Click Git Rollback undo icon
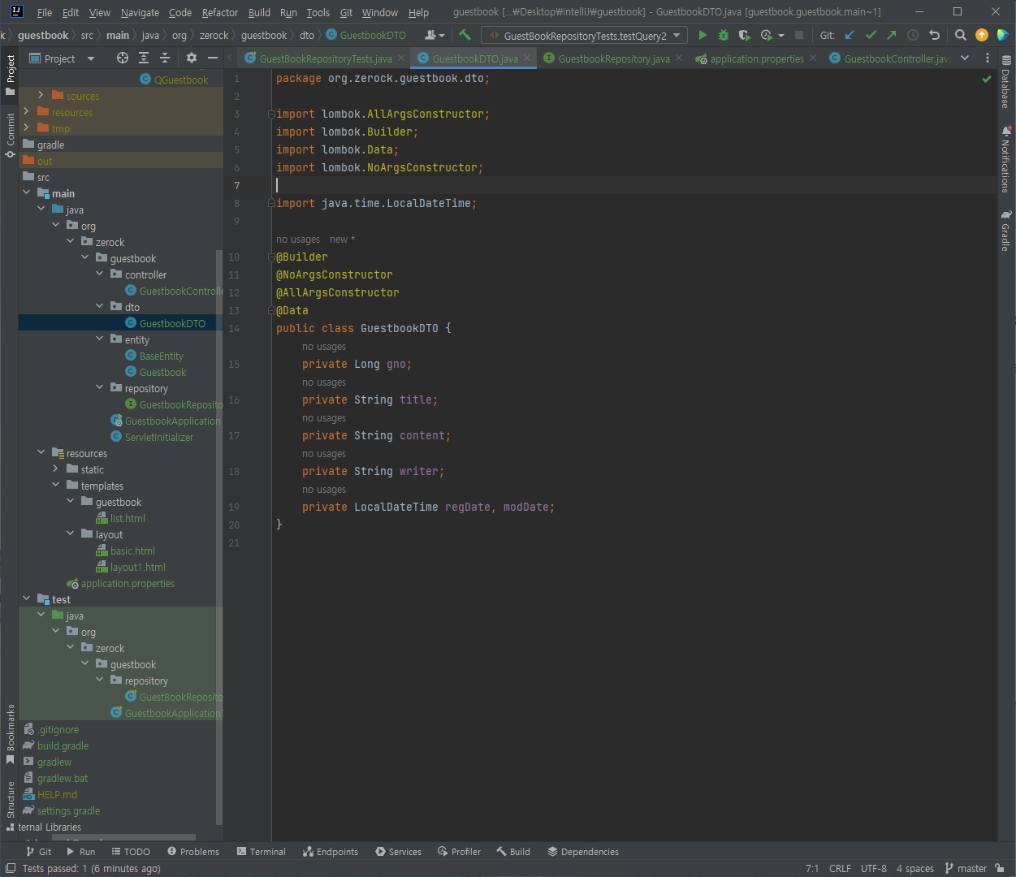 coord(934,35)
